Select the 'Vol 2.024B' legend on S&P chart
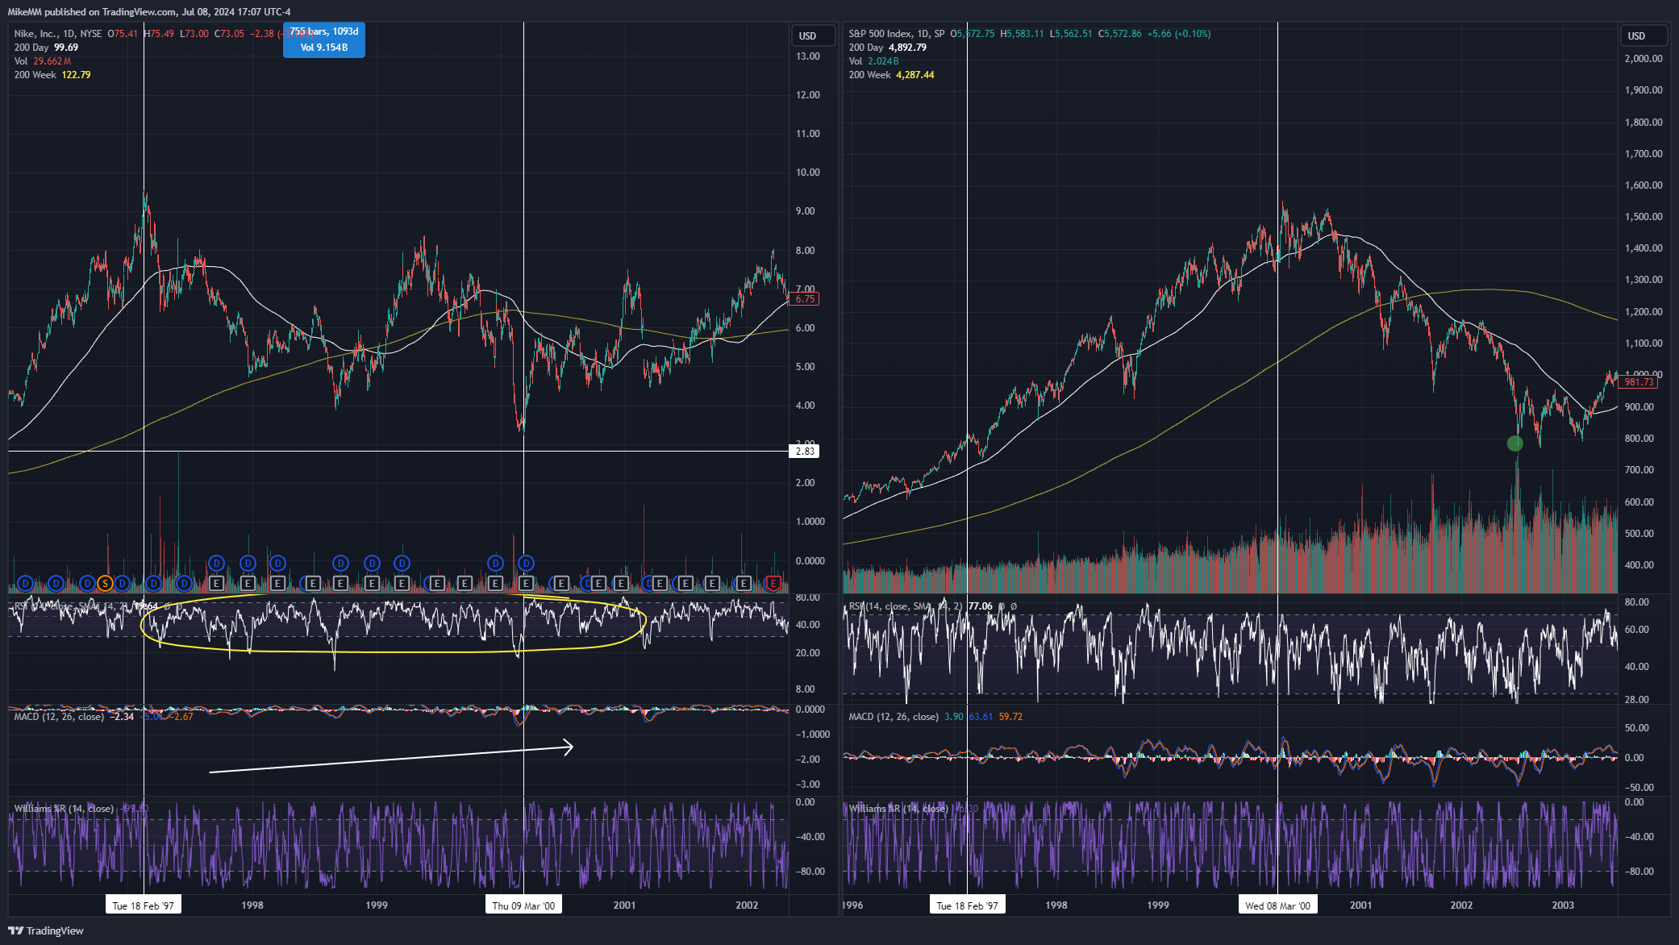The height and width of the screenshot is (945, 1679). tap(873, 61)
